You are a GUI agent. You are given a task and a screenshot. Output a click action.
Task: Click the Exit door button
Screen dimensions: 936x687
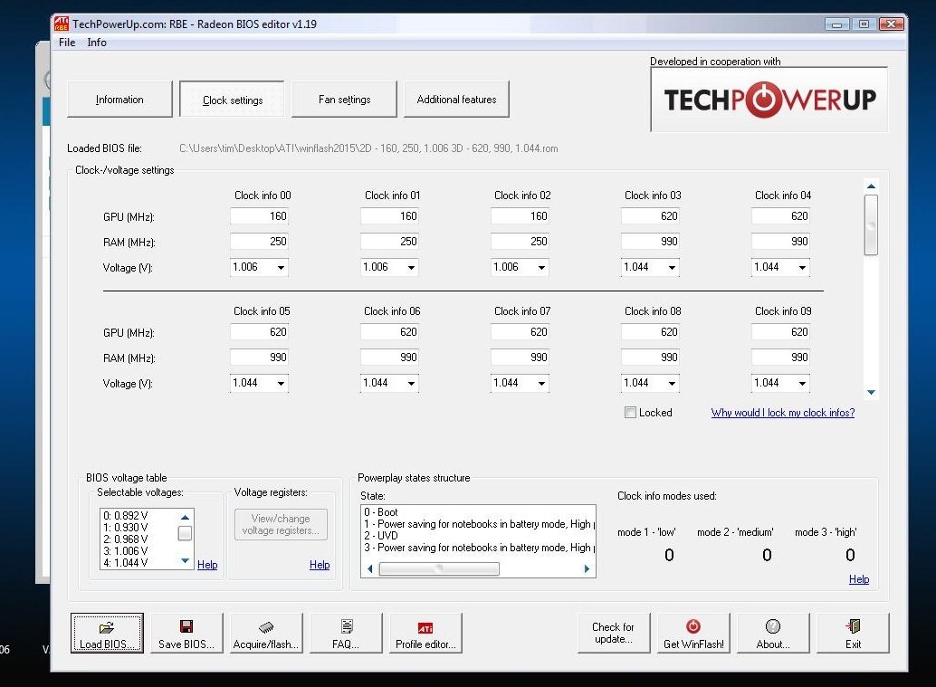click(853, 633)
